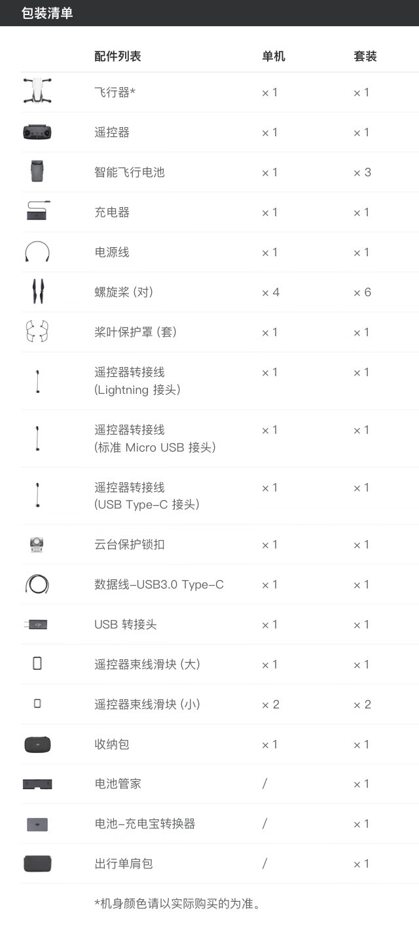
Task: Click the 配件列表 column header
Action: [x=118, y=56]
